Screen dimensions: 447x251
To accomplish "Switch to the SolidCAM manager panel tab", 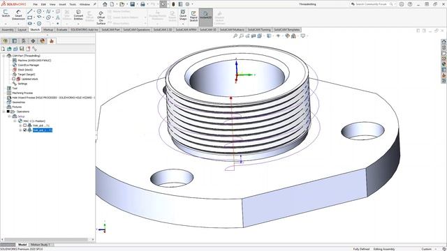I will (52, 41).
